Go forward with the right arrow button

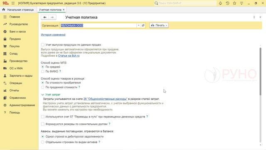52,17
